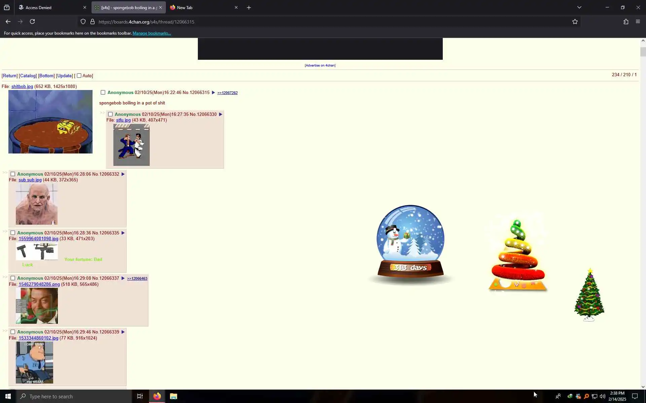Switch to the New Tab tab

[x=201, y=7]
